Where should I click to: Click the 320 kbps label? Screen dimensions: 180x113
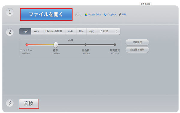point(115,53)
